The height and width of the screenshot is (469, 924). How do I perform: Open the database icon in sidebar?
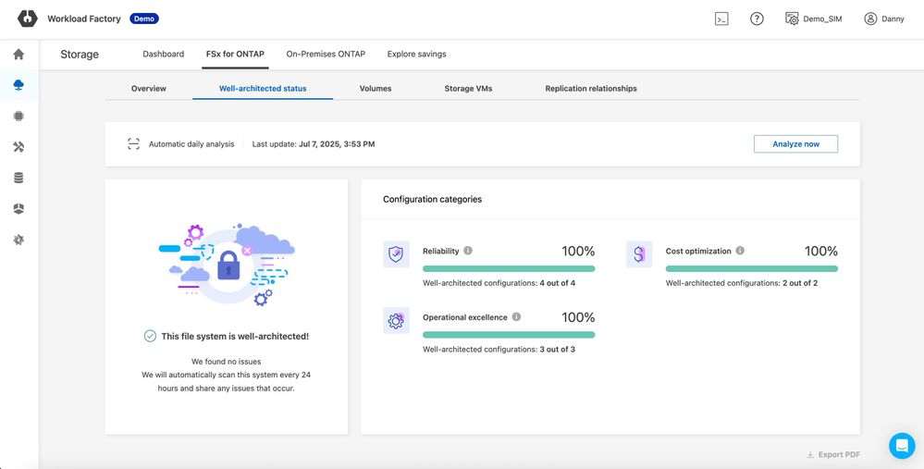(x=18, y=178)
